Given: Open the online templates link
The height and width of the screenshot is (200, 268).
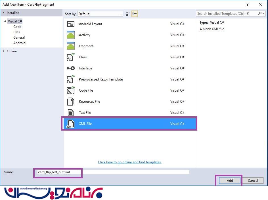Looking at the screenshot, I should [130, 162].
